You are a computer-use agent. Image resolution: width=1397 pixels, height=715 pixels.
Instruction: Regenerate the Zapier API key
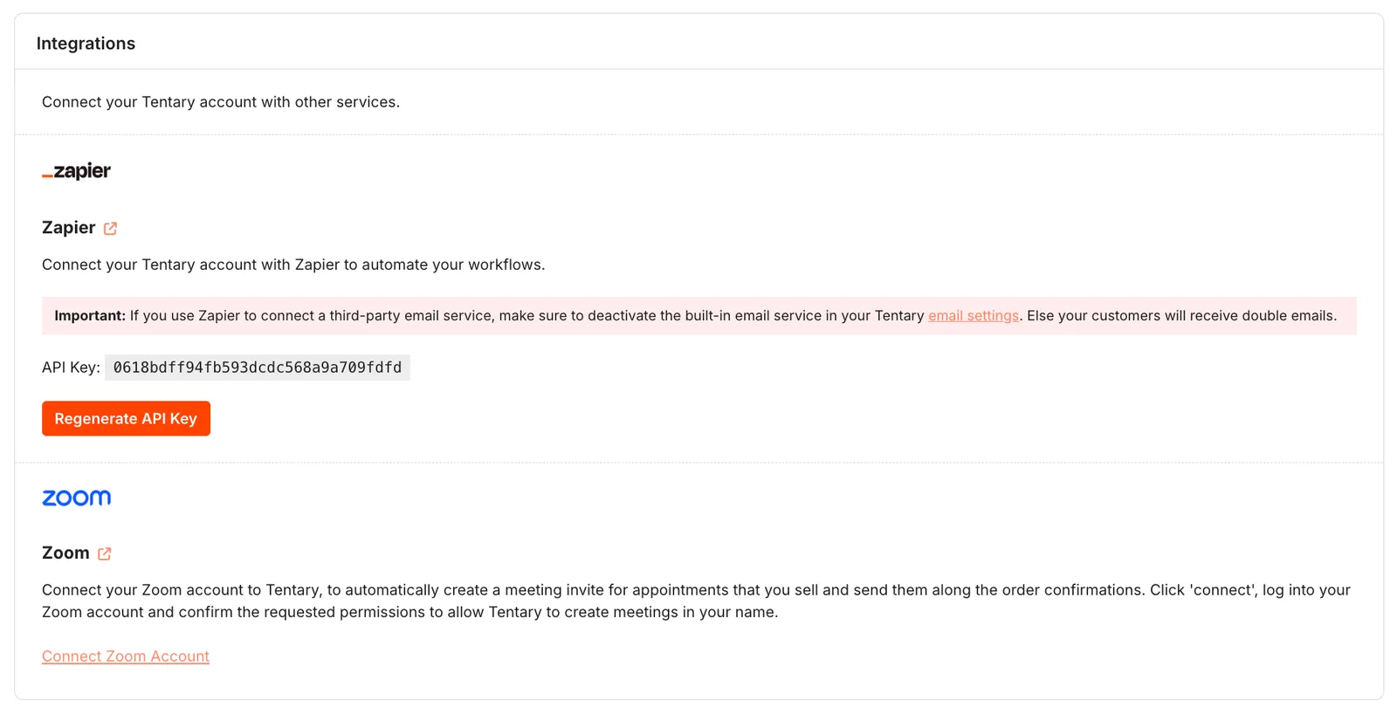point(126,419)
